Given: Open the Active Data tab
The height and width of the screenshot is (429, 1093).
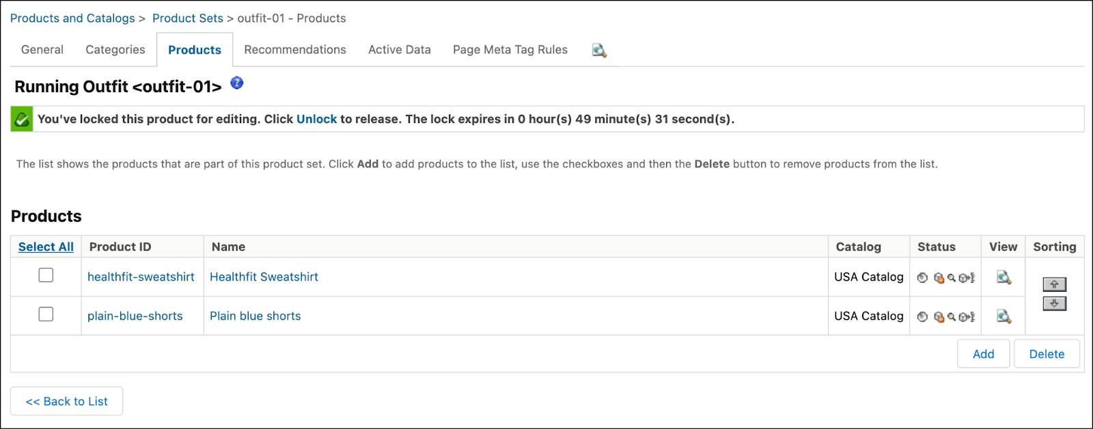Looking at the screenshot, I should [400, 50].
